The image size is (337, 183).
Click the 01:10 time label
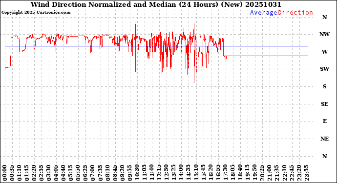[20, 173]
